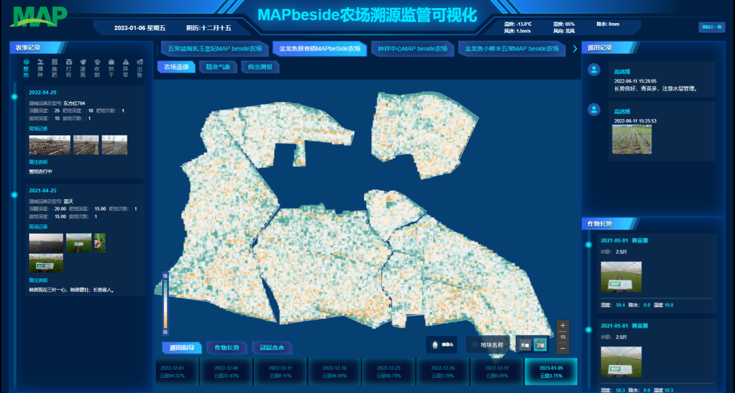Open second 秧苗期 greenhouse photo
Screen dimensions: 735x393
[621, 362]
